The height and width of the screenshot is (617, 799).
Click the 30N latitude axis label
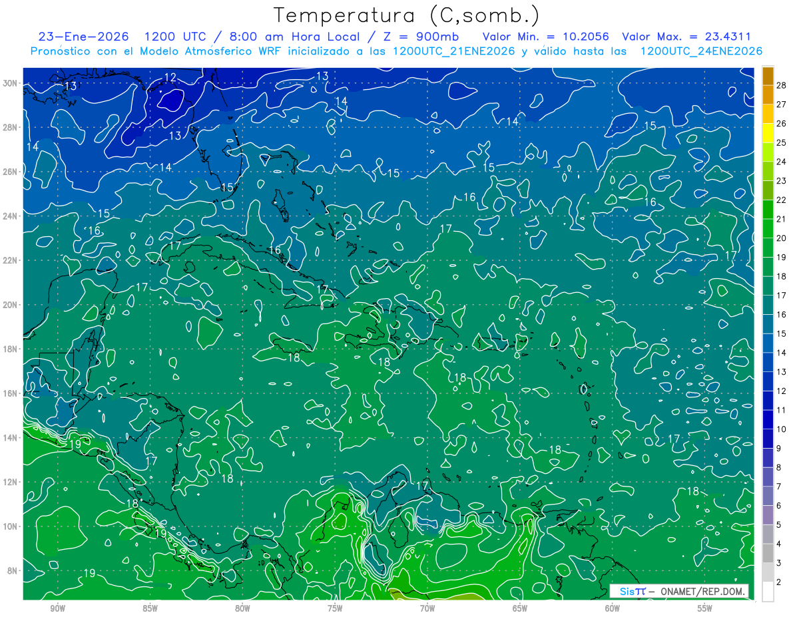(x=11, y=83)
